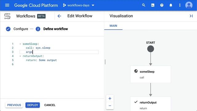Open the notifications bell
Screen dimensions: 197x111
pyautogui.click(x=171, y=5)
